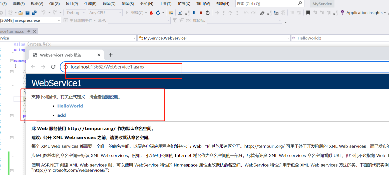Collapse the code region below the namespace brace
The image size is (389, 175).
(12, 72)
